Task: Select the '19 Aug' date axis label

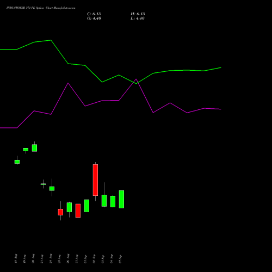Action: [x=24, y=258]
